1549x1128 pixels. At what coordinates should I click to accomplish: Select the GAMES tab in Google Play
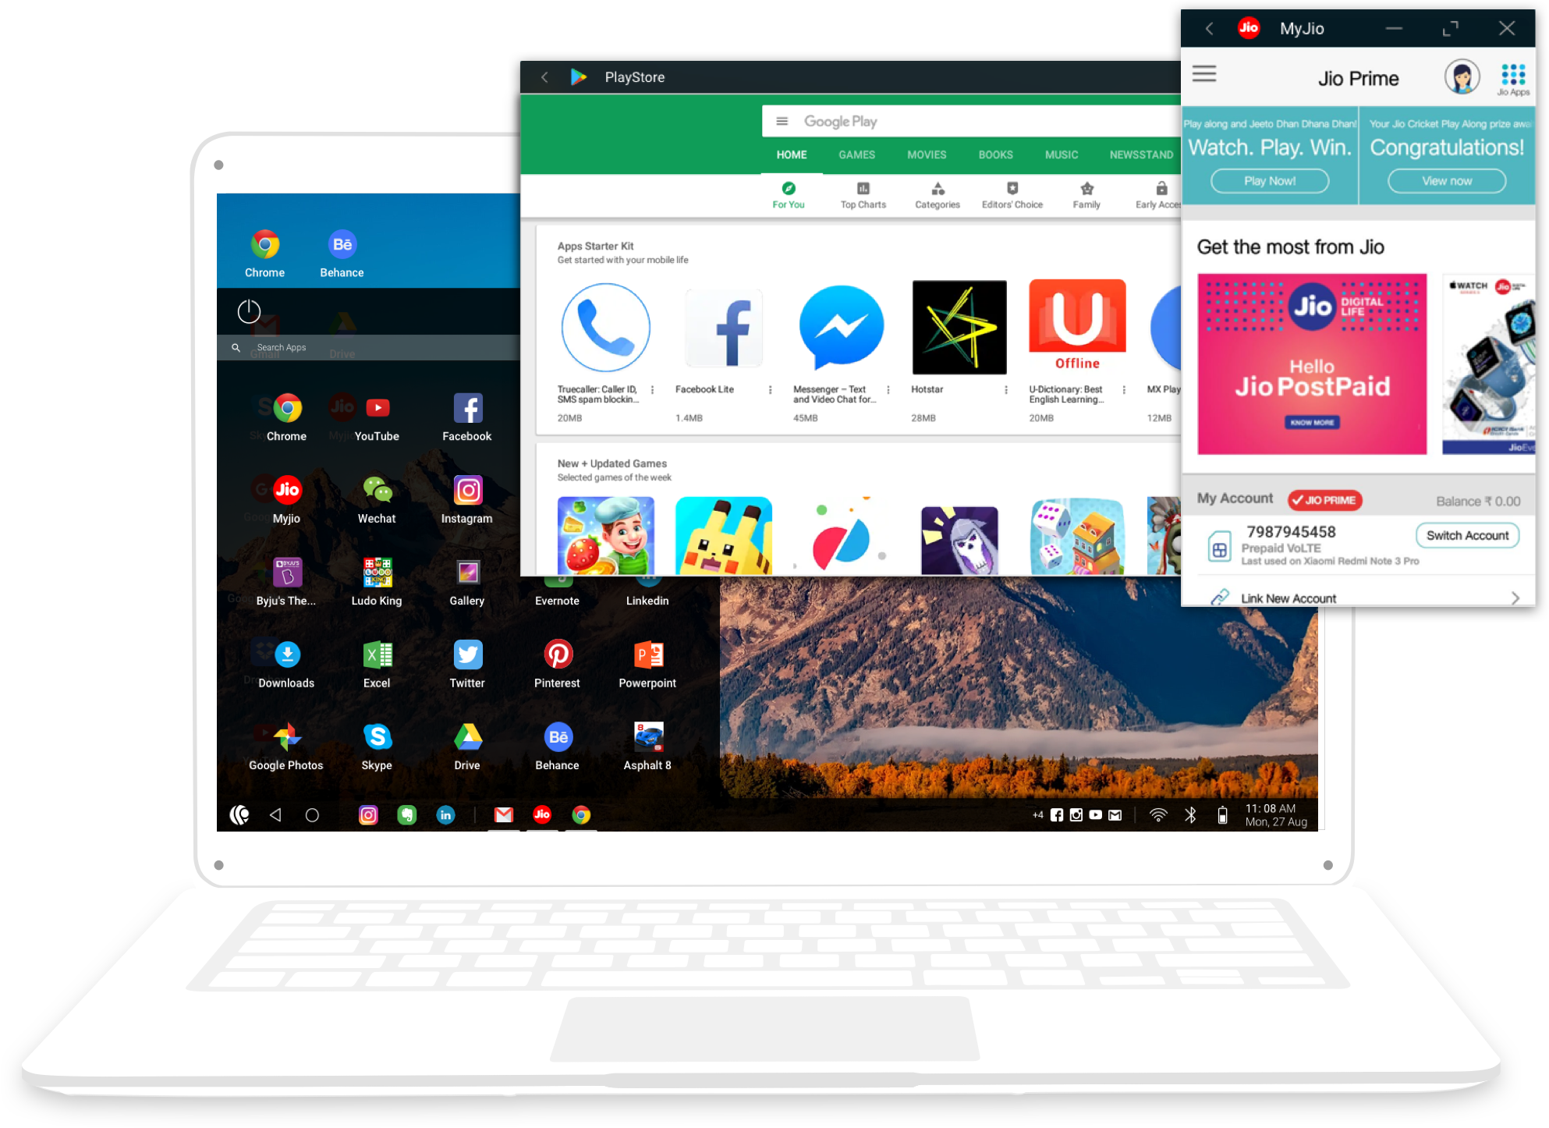855,154
